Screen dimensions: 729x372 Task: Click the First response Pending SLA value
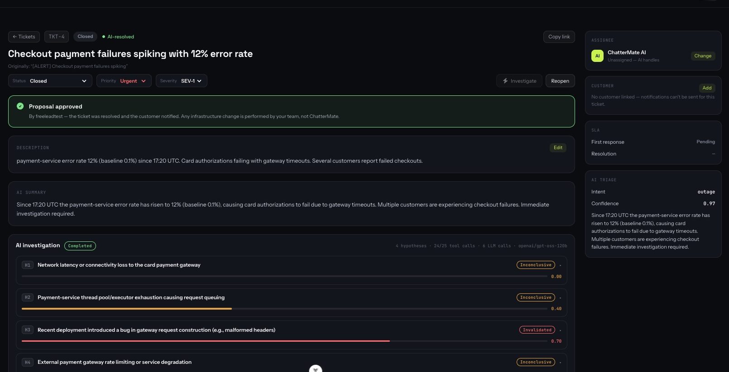click(705, 142)
